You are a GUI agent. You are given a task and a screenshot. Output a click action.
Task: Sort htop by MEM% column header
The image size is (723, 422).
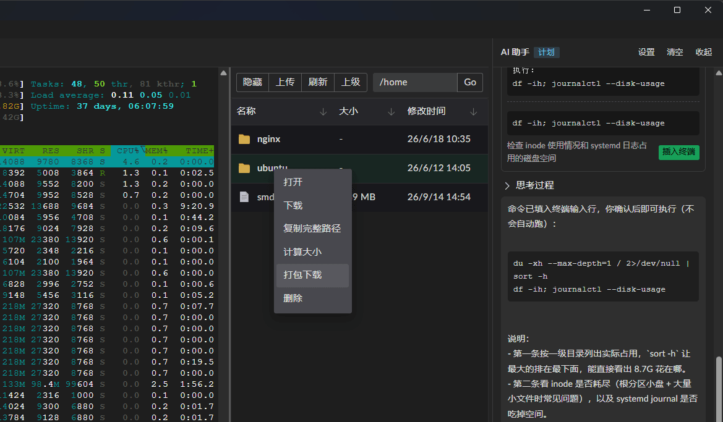(x=156, y=151)
